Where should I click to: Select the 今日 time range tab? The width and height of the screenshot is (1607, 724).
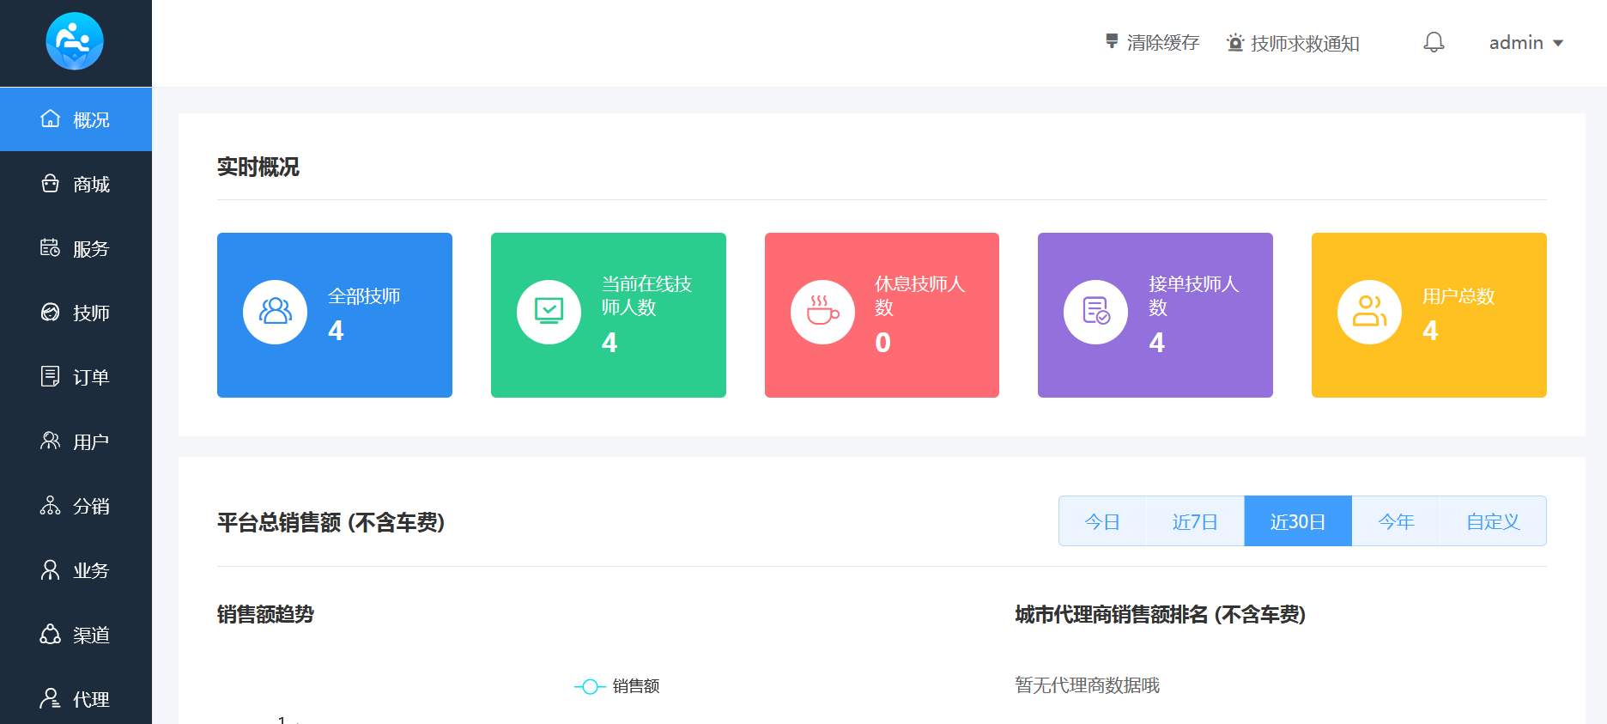pyautogui.click(x=1102, y=521)
